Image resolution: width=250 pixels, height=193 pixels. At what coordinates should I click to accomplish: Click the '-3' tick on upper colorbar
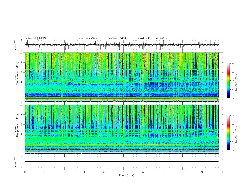[233, 64]
